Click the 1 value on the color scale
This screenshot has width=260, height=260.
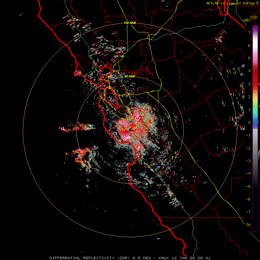click(x=249, y=109)
